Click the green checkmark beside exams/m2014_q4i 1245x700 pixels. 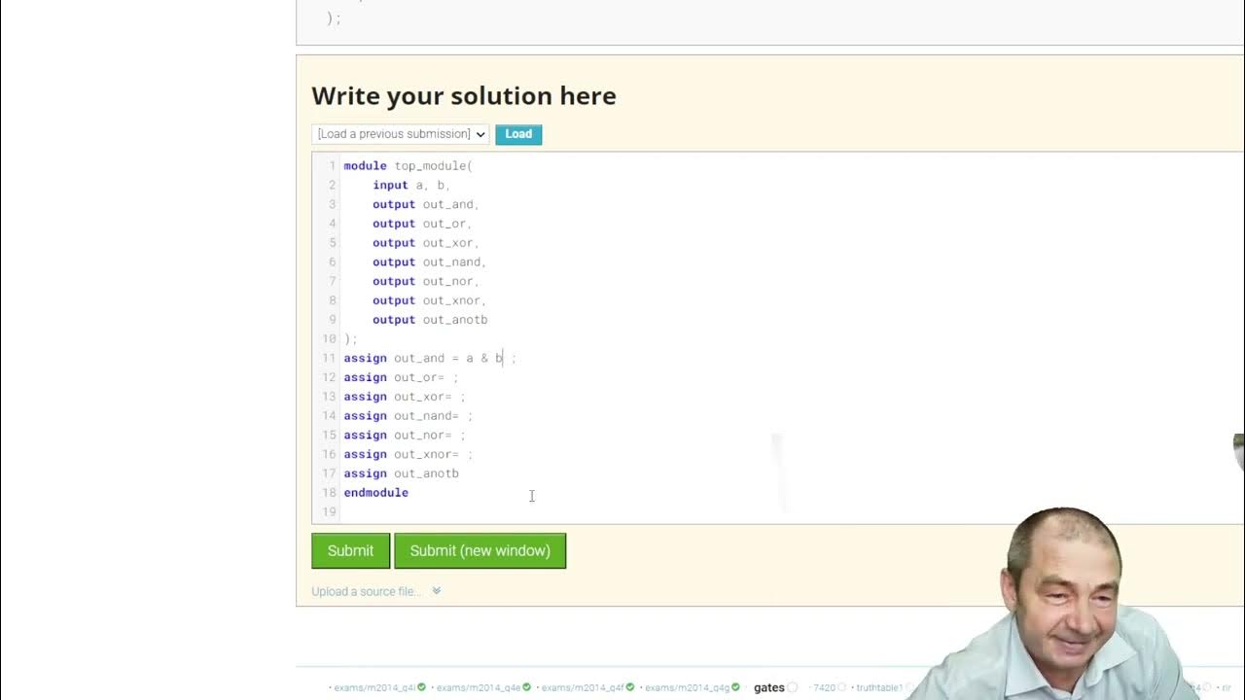tap(421, 687)
